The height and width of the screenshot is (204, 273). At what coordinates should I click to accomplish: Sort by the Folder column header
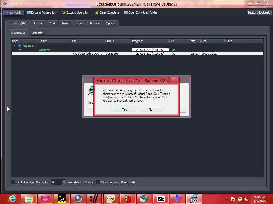(55, 41)
